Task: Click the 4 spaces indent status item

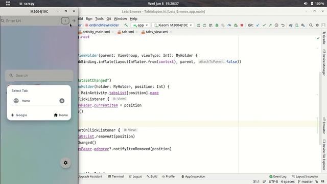Action: tap(287, 182)
